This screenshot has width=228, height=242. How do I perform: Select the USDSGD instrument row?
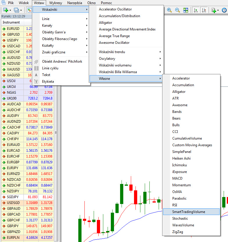(28, 203)
